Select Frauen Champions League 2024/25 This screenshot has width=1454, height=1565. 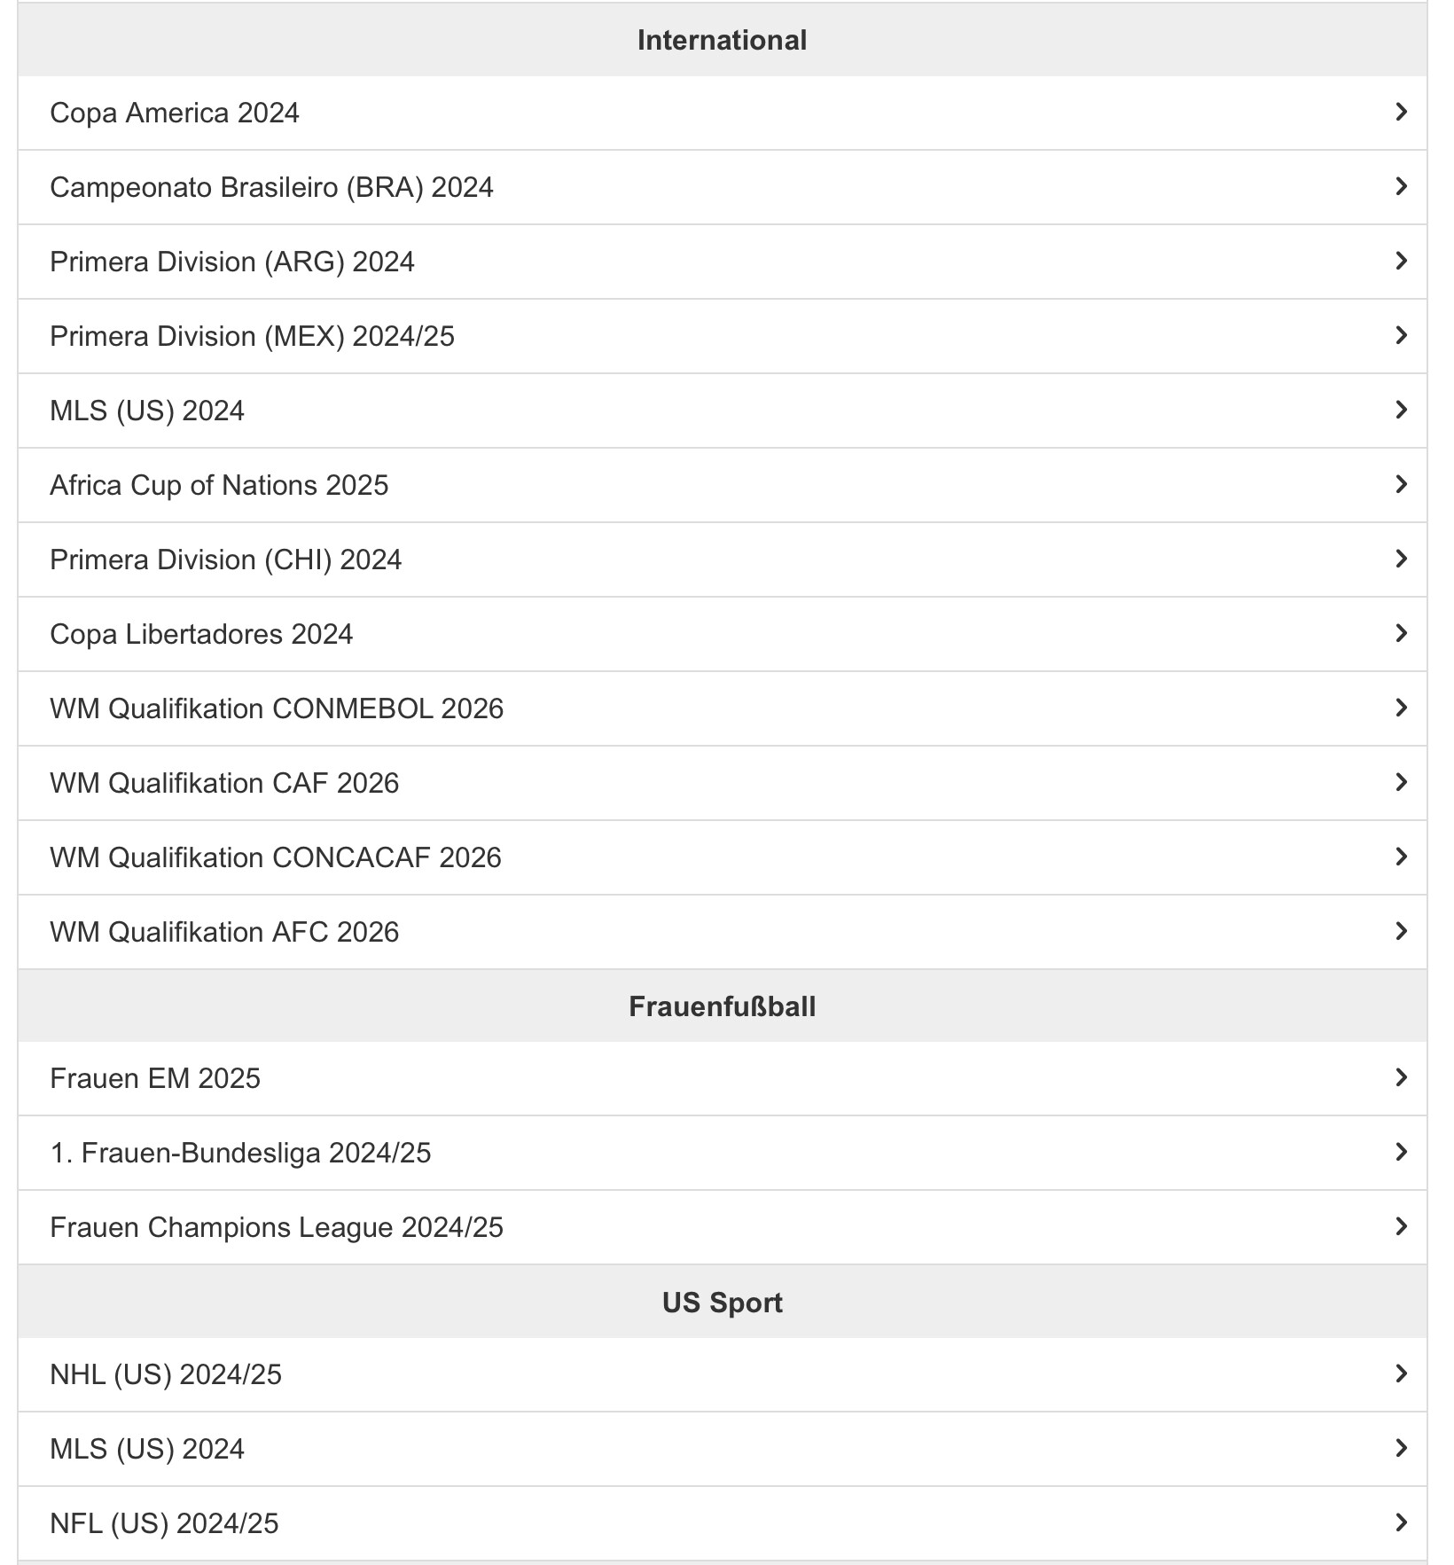277,1227
